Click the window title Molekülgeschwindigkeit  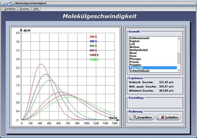[x=31, y=3]
